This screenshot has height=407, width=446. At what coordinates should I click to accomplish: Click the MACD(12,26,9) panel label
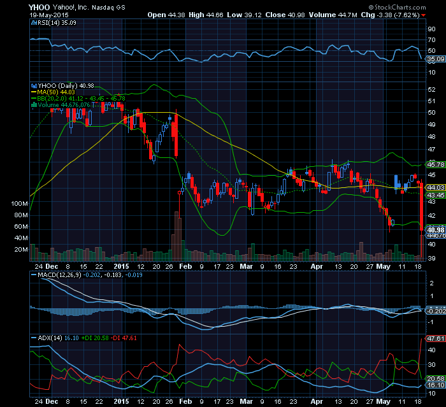pyautogui.click(x=60, y=275)
